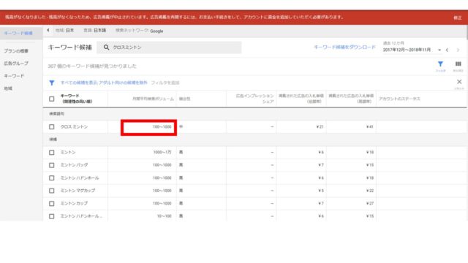The height and width of the screenshot is (263, 468).
Task: Close the filter bar with the X
Action: click(x=459, y=82)
